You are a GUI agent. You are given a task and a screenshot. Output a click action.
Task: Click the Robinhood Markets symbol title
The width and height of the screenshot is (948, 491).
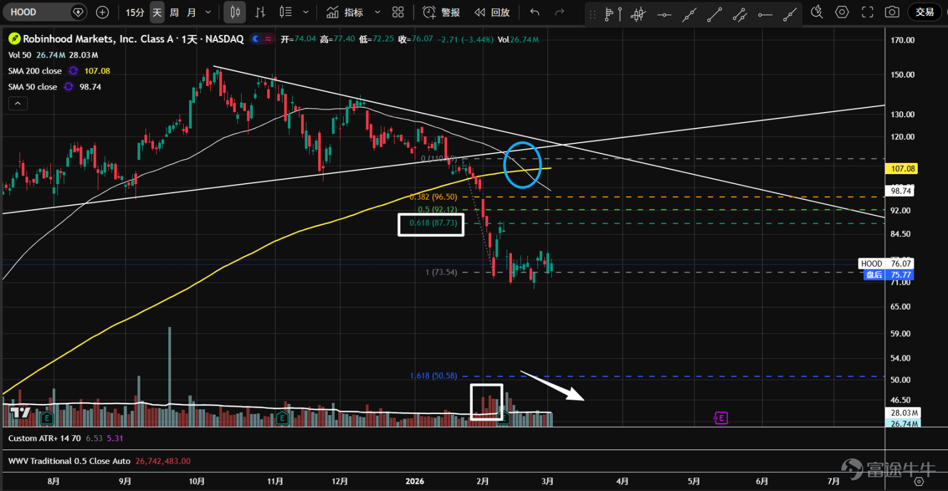[133, 39]
